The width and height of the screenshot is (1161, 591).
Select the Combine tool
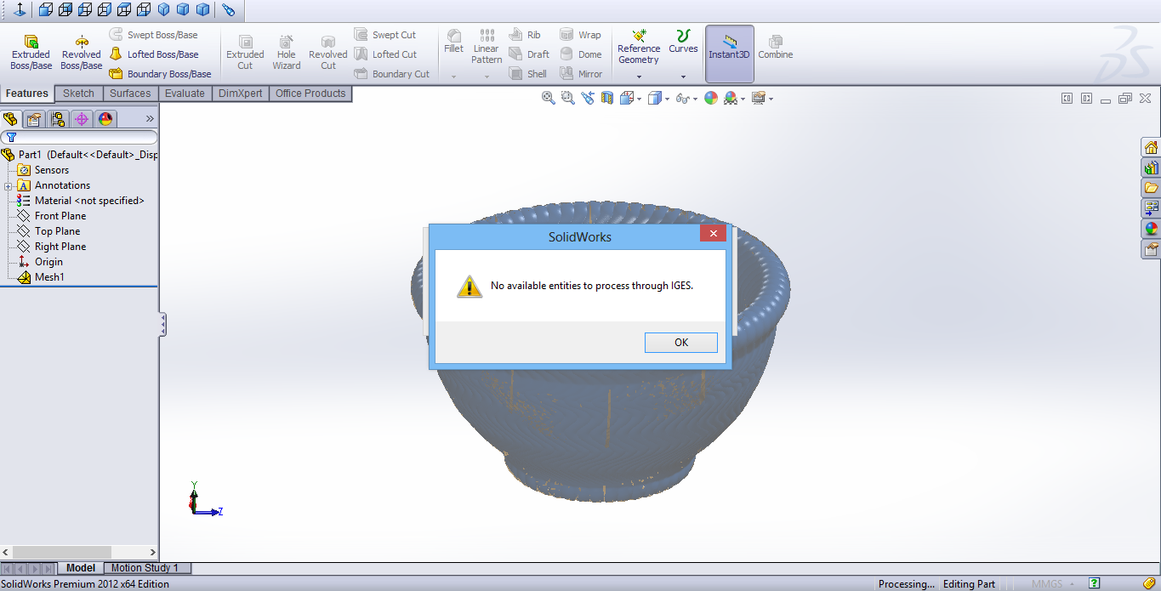(x=776, y=47)
